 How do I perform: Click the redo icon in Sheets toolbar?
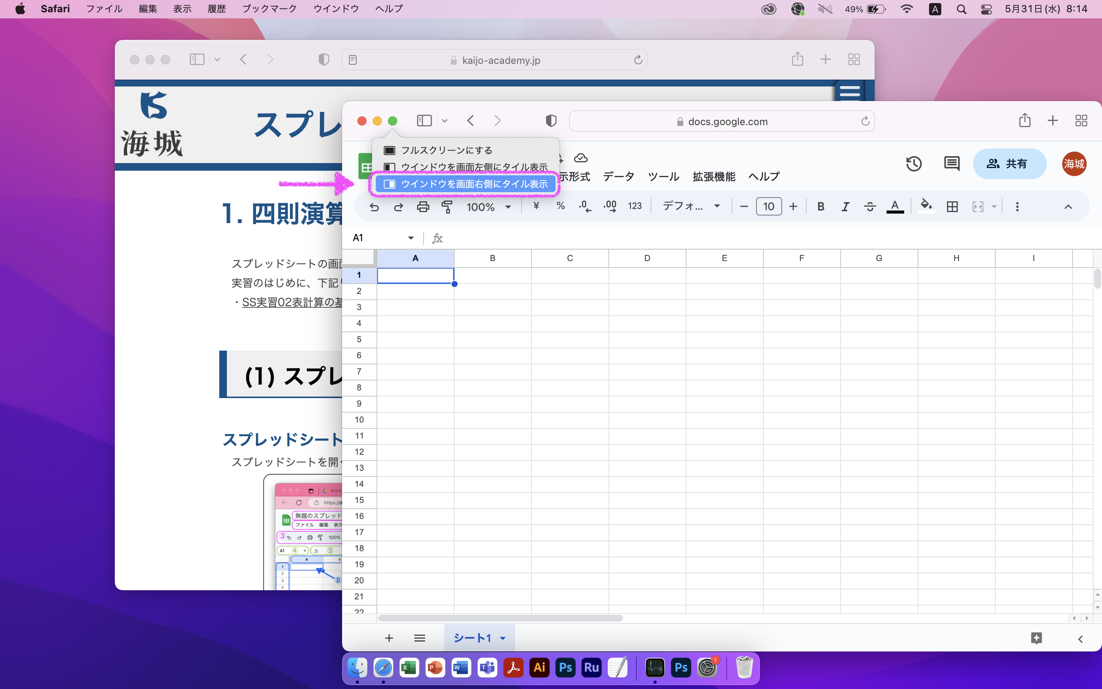pos(398,207)
